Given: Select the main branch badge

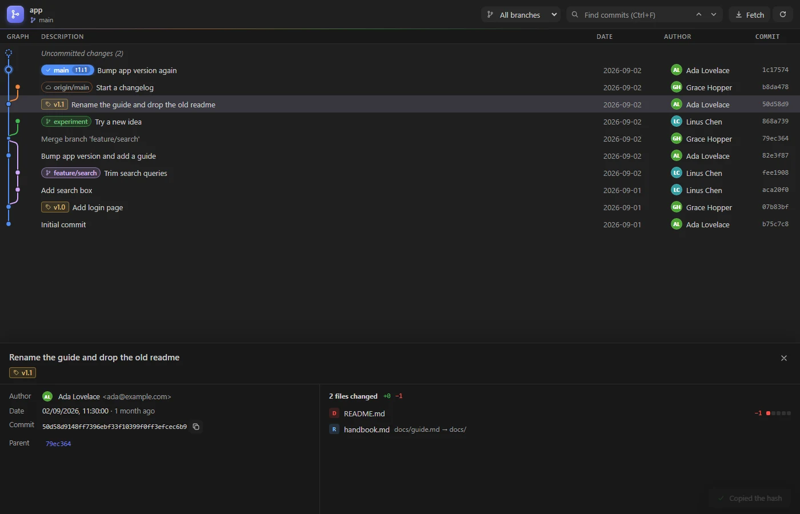Looking at the screenshot, I should point(67,70).
